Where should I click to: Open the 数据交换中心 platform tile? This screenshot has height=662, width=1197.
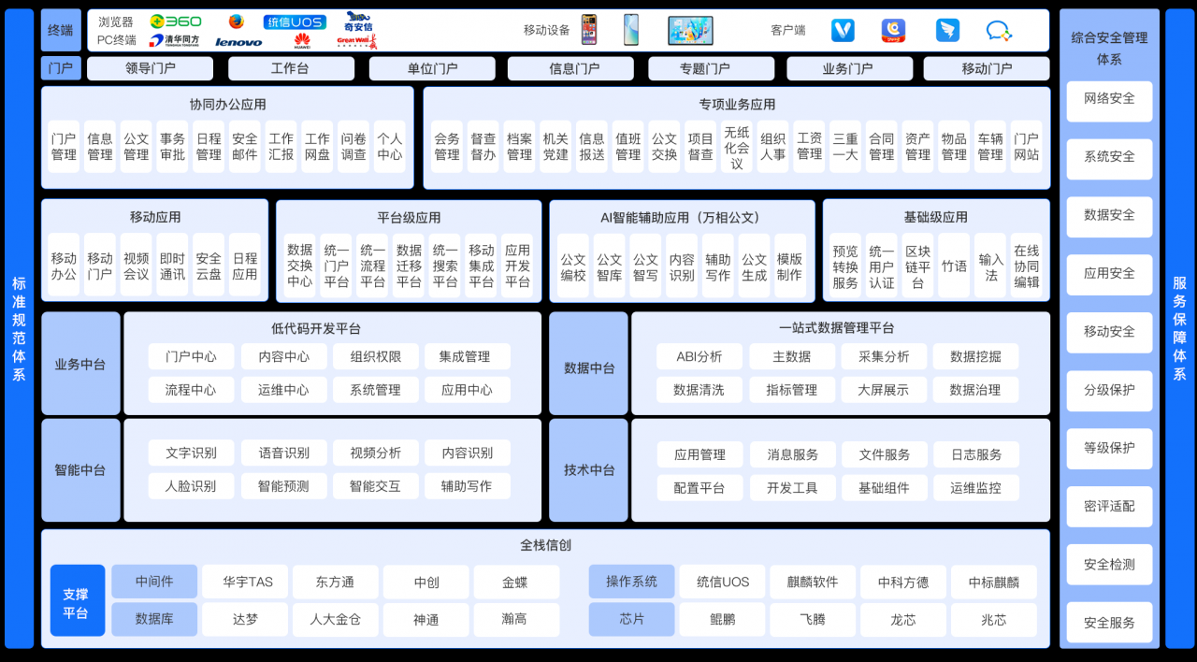[x=300, y=266]
